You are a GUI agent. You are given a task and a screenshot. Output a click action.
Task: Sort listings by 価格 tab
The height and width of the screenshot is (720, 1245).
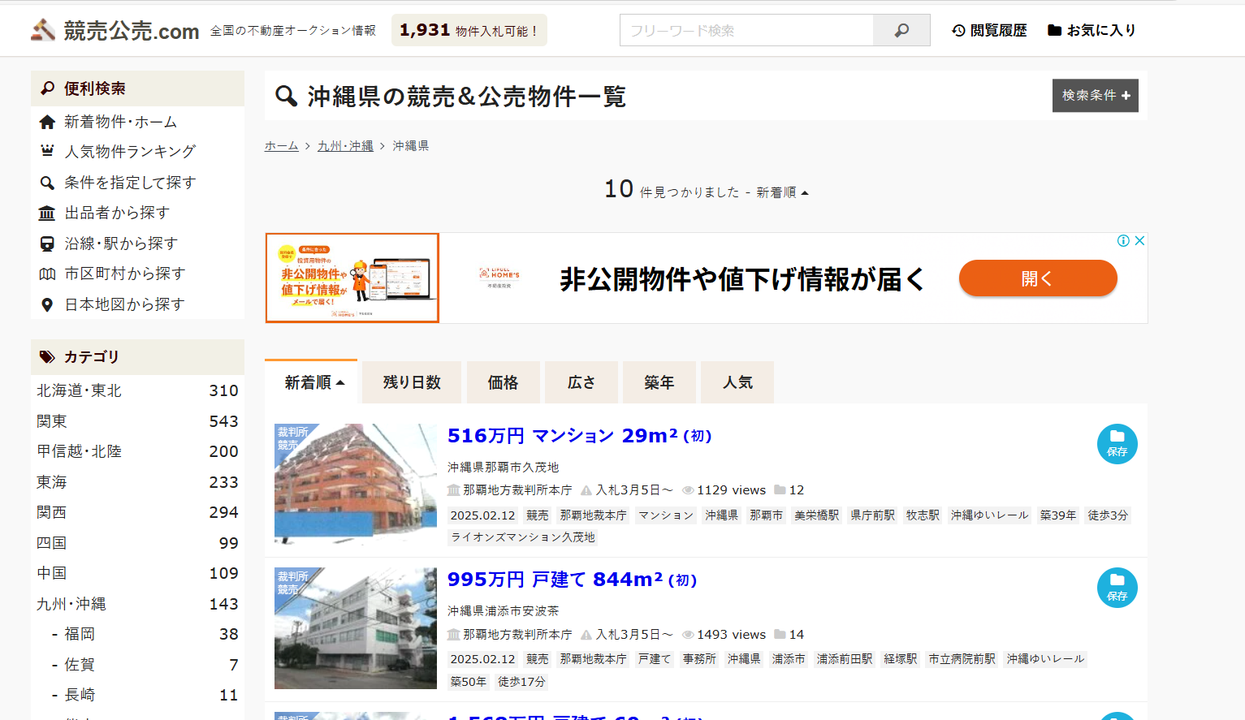click(503, 382)
